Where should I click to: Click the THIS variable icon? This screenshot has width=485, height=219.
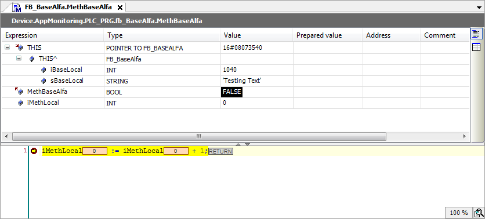[x=19, y=48]
